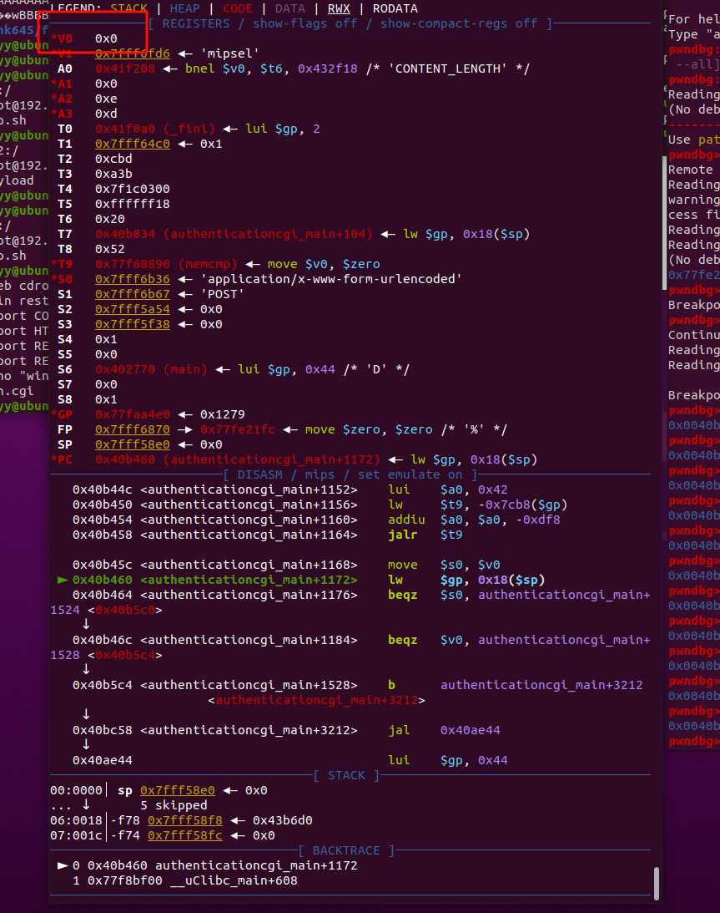Image resolution: width=720 pixels, height=913 pixels.
Task: Click the stack address 0x7fff58fc
Action: [185, 836]
